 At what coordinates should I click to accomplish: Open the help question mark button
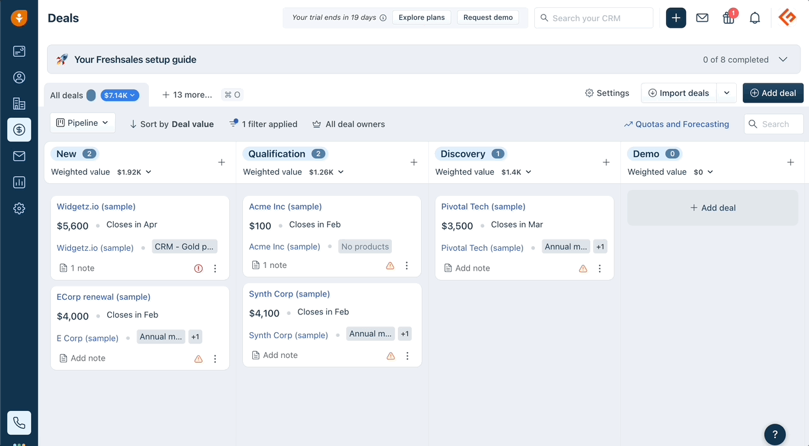(x=775, y=434)
